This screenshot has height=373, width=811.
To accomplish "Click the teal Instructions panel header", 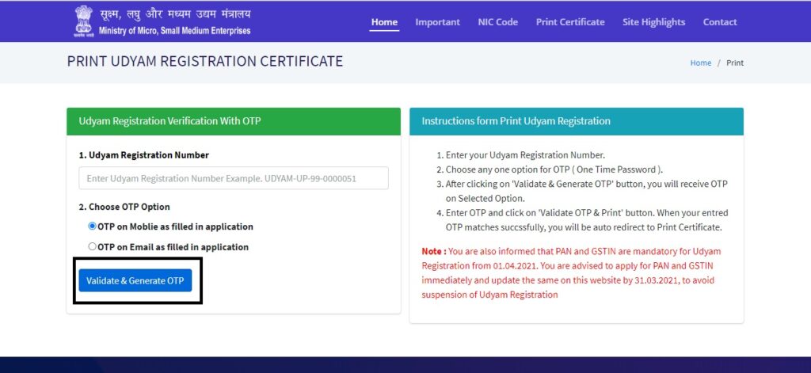I will click(577, 121).
